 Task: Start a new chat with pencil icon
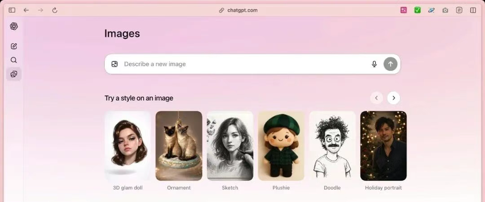(x=13, y=46)
